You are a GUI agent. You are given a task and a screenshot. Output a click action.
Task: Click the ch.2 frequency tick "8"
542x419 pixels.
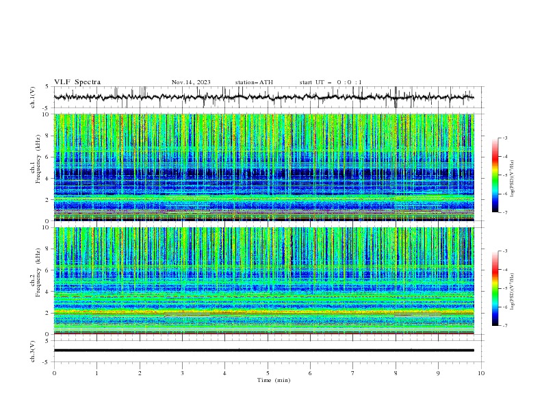[x=49, y=249]
